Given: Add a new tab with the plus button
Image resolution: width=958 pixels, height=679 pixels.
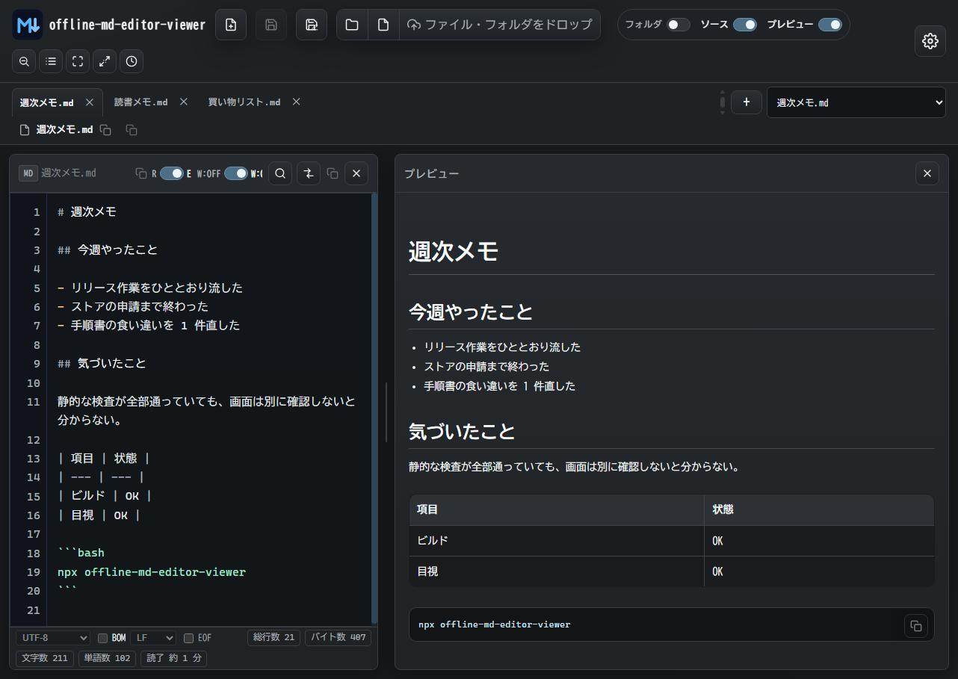Looking at the screenshot, I should point(747,102).
